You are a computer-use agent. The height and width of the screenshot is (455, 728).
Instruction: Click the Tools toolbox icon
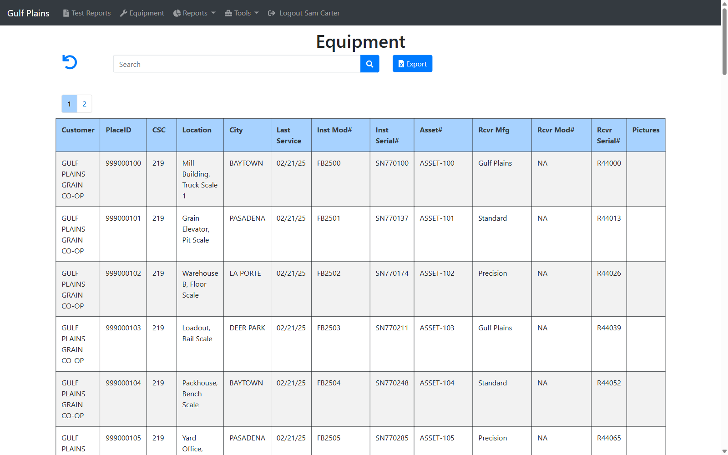[x=228, y=13]
